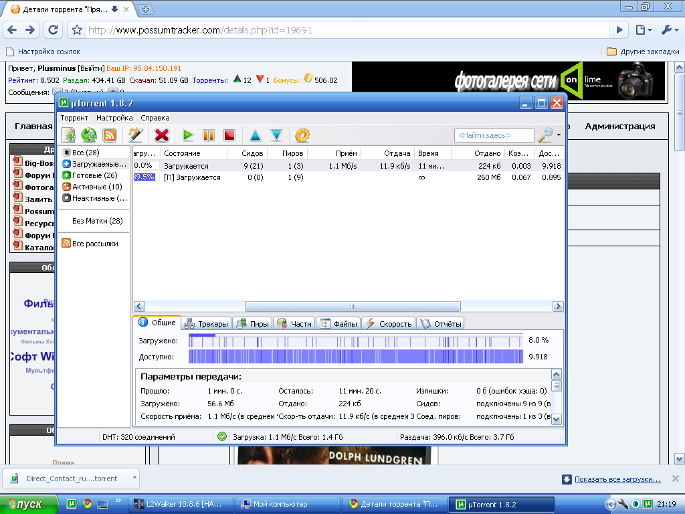Select Все рассылки RSS feeds item

point(90,244)
